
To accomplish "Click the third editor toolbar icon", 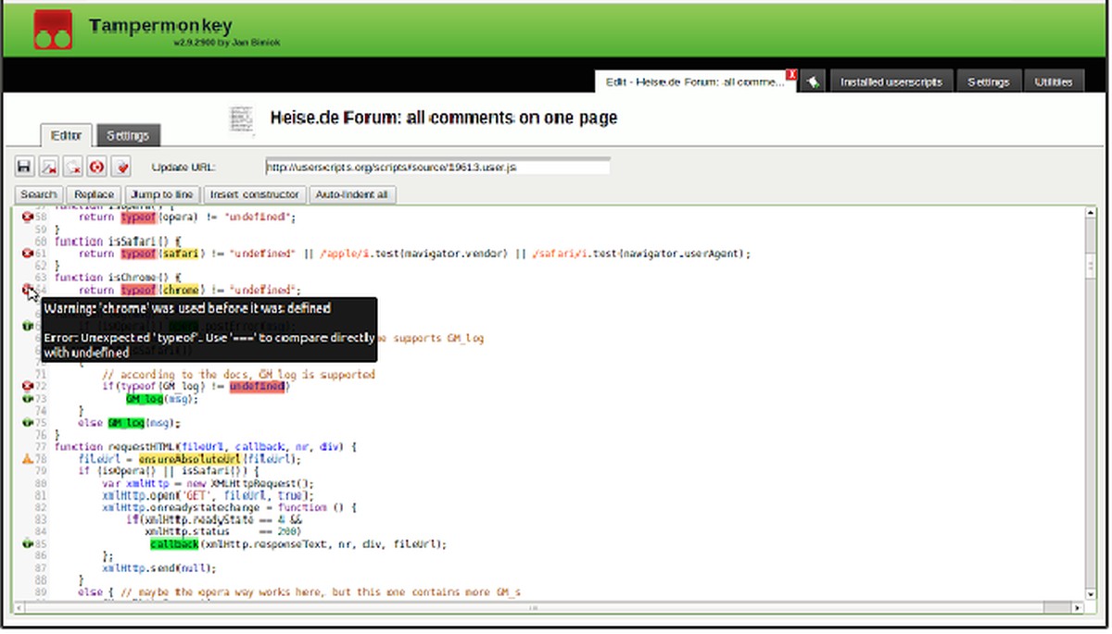I will point(72,167).
